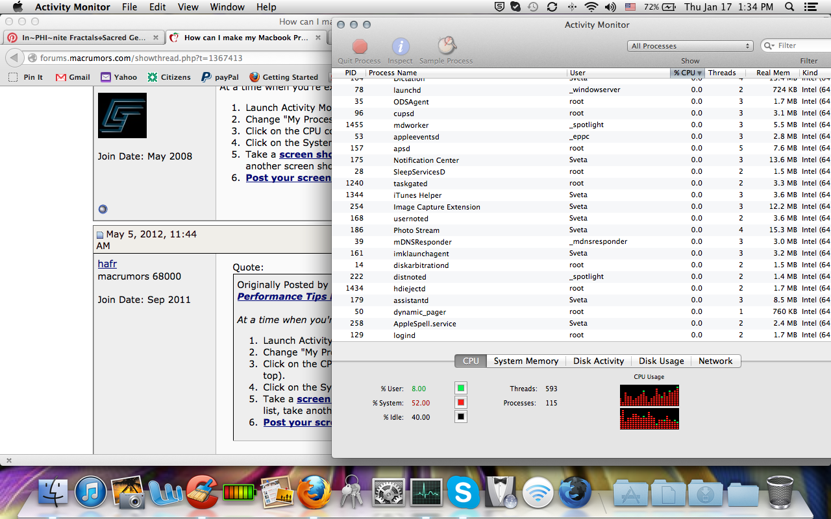Switch to the System Memory tab
The width and height of the screenshot is (831, 519).
pyautogui.click(x=526, y=361)
